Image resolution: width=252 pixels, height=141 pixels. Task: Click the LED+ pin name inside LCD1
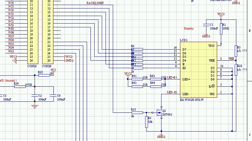(186, 79)
